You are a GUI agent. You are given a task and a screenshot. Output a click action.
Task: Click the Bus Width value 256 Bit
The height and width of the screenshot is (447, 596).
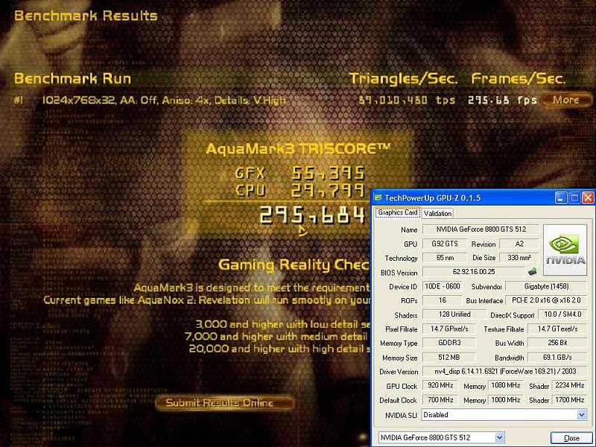click(557, 343)
